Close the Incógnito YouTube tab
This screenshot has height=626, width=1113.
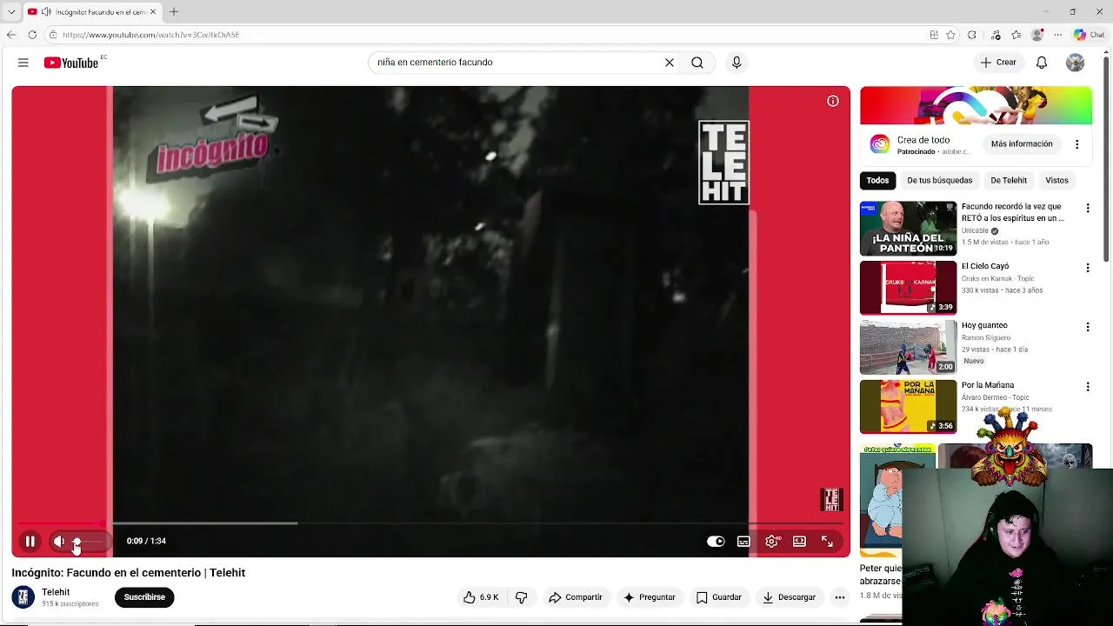tap(152, 11)
